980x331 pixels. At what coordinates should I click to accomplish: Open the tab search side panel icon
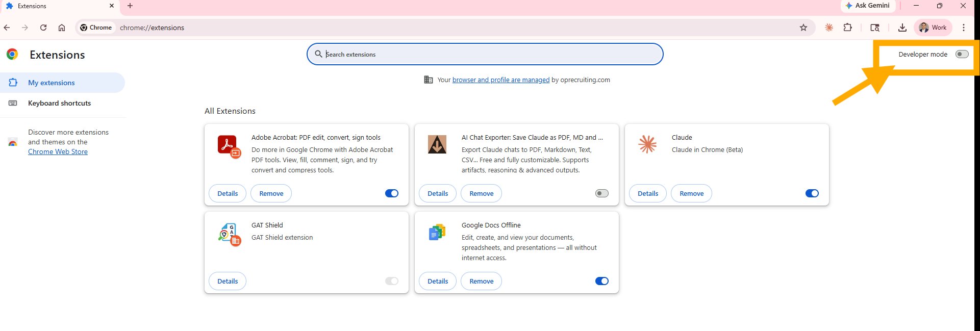coord(875,28)
